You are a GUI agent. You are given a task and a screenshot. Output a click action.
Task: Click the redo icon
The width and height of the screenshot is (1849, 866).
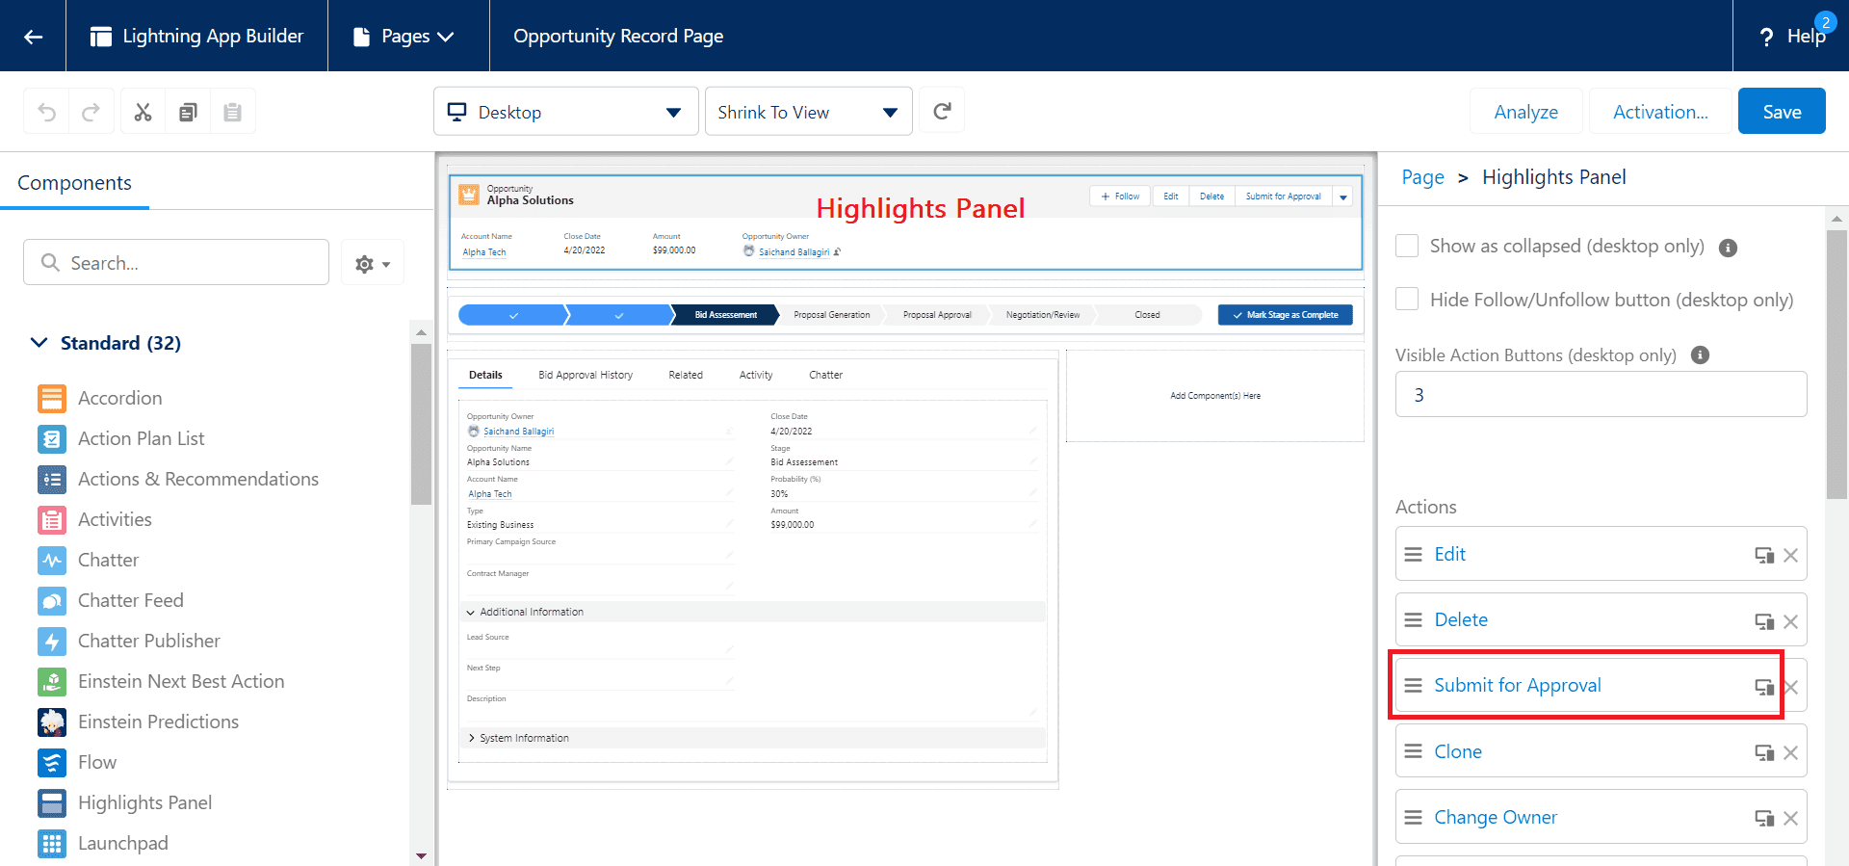(x=91, y=112)
